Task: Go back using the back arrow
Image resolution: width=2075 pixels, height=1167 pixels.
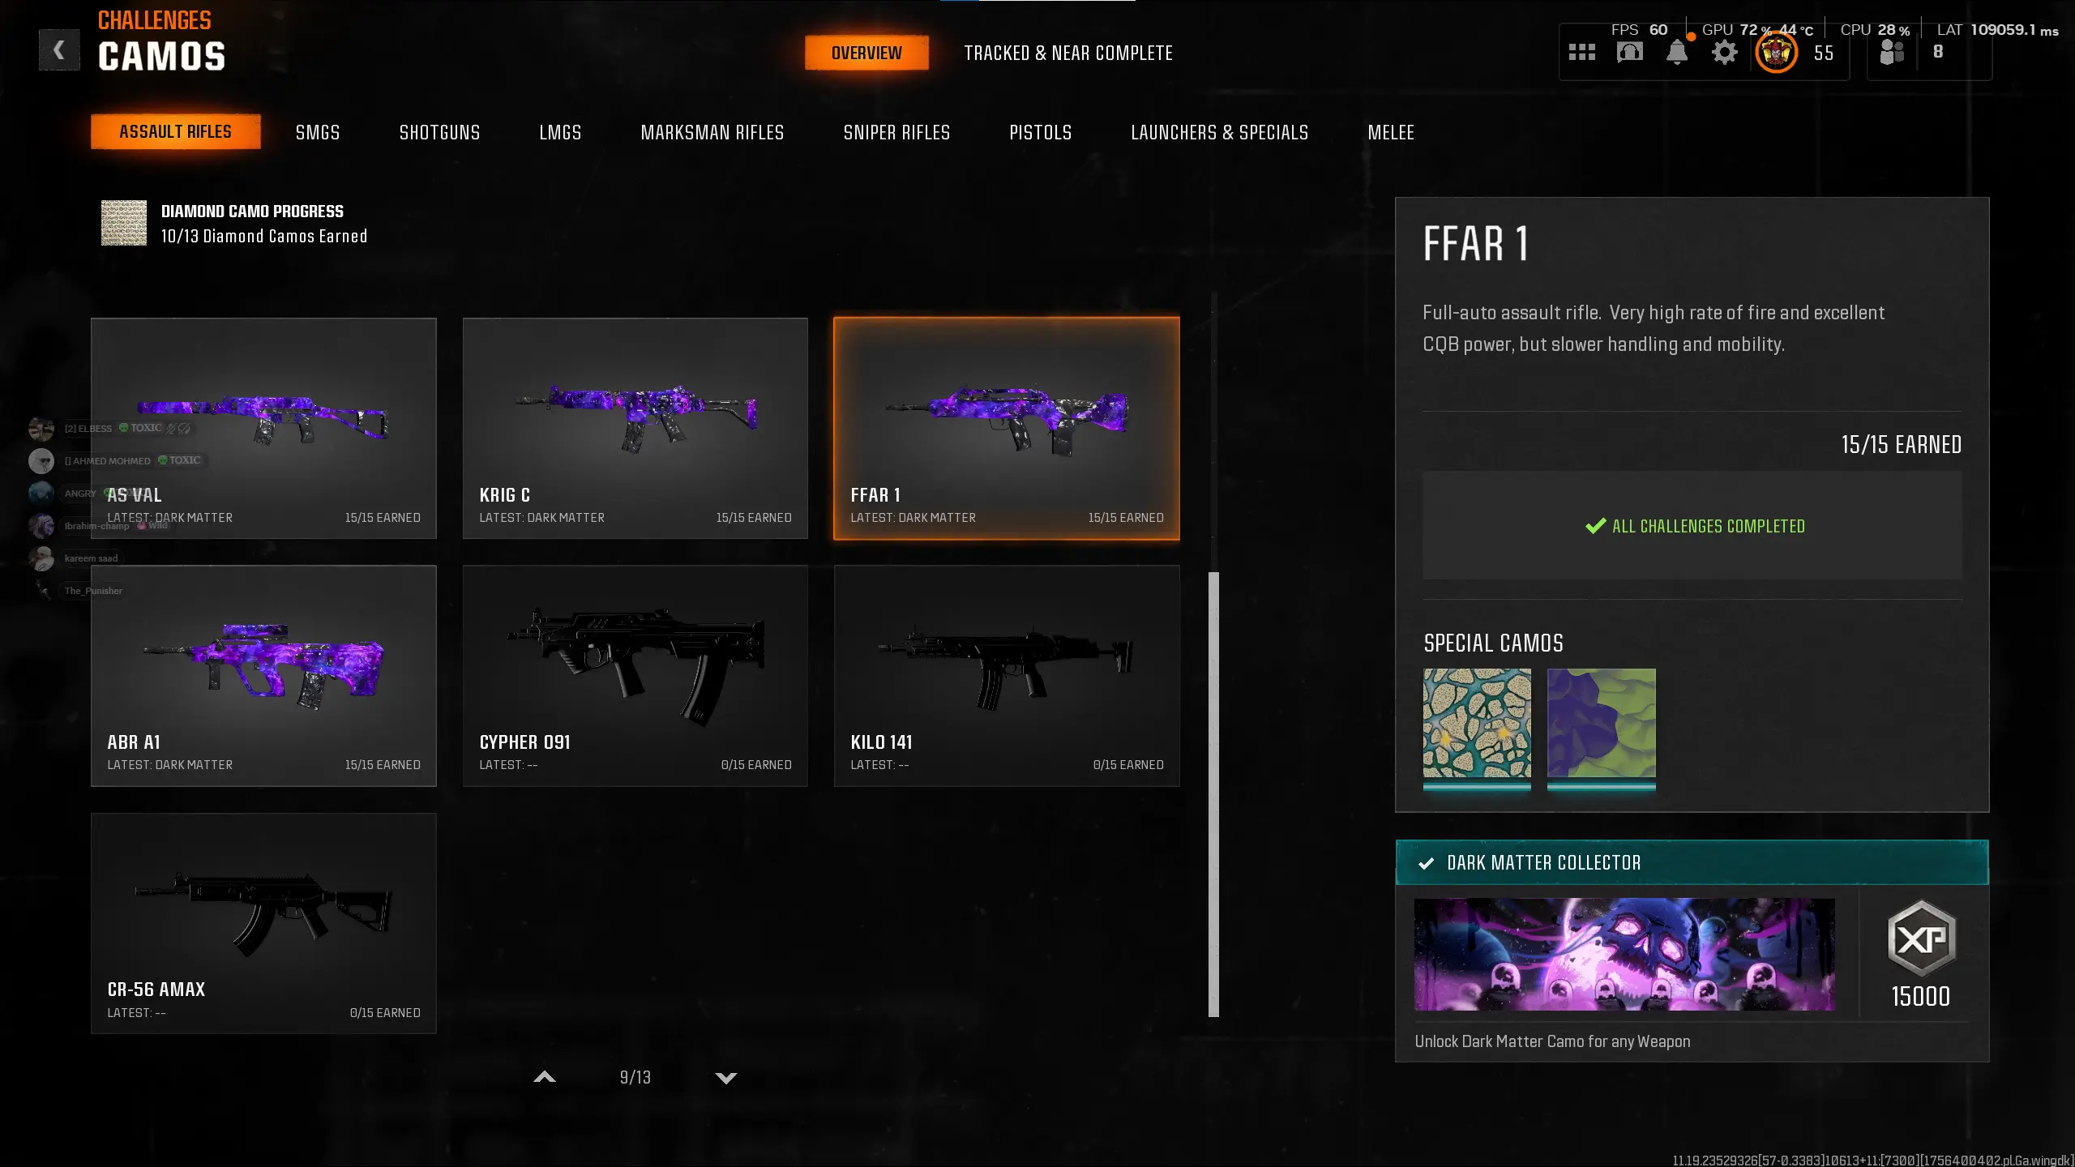Action: (x=59, y=50)
